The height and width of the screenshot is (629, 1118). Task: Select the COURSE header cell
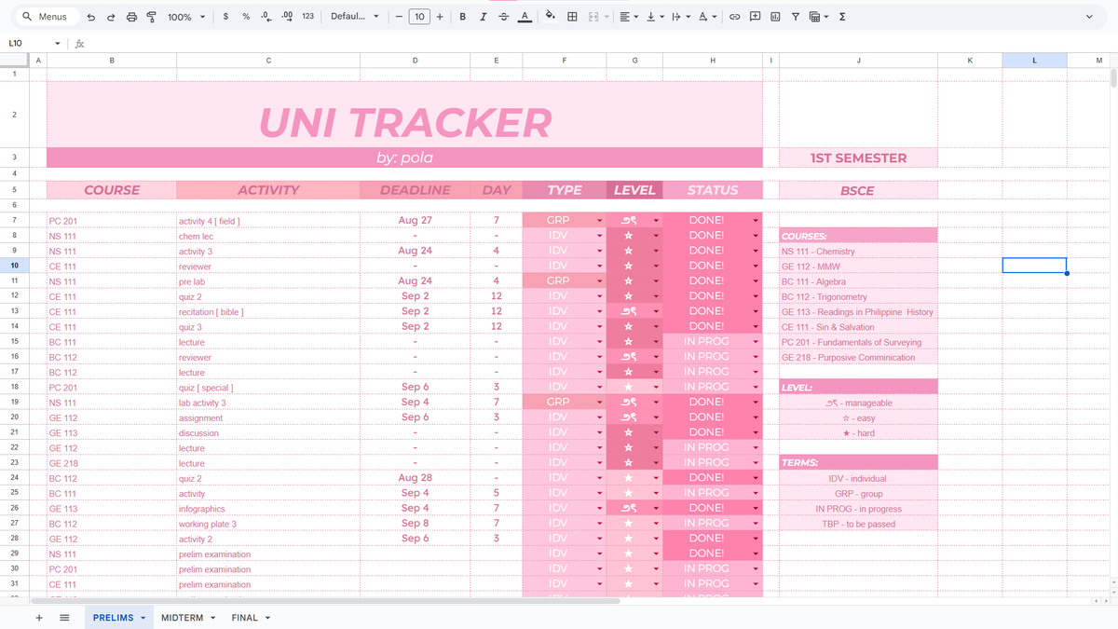tap(112, 190)
